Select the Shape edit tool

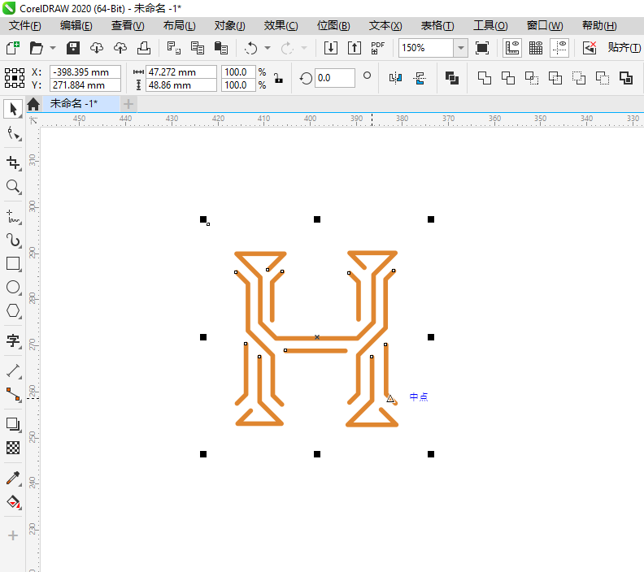coord(13,134)
